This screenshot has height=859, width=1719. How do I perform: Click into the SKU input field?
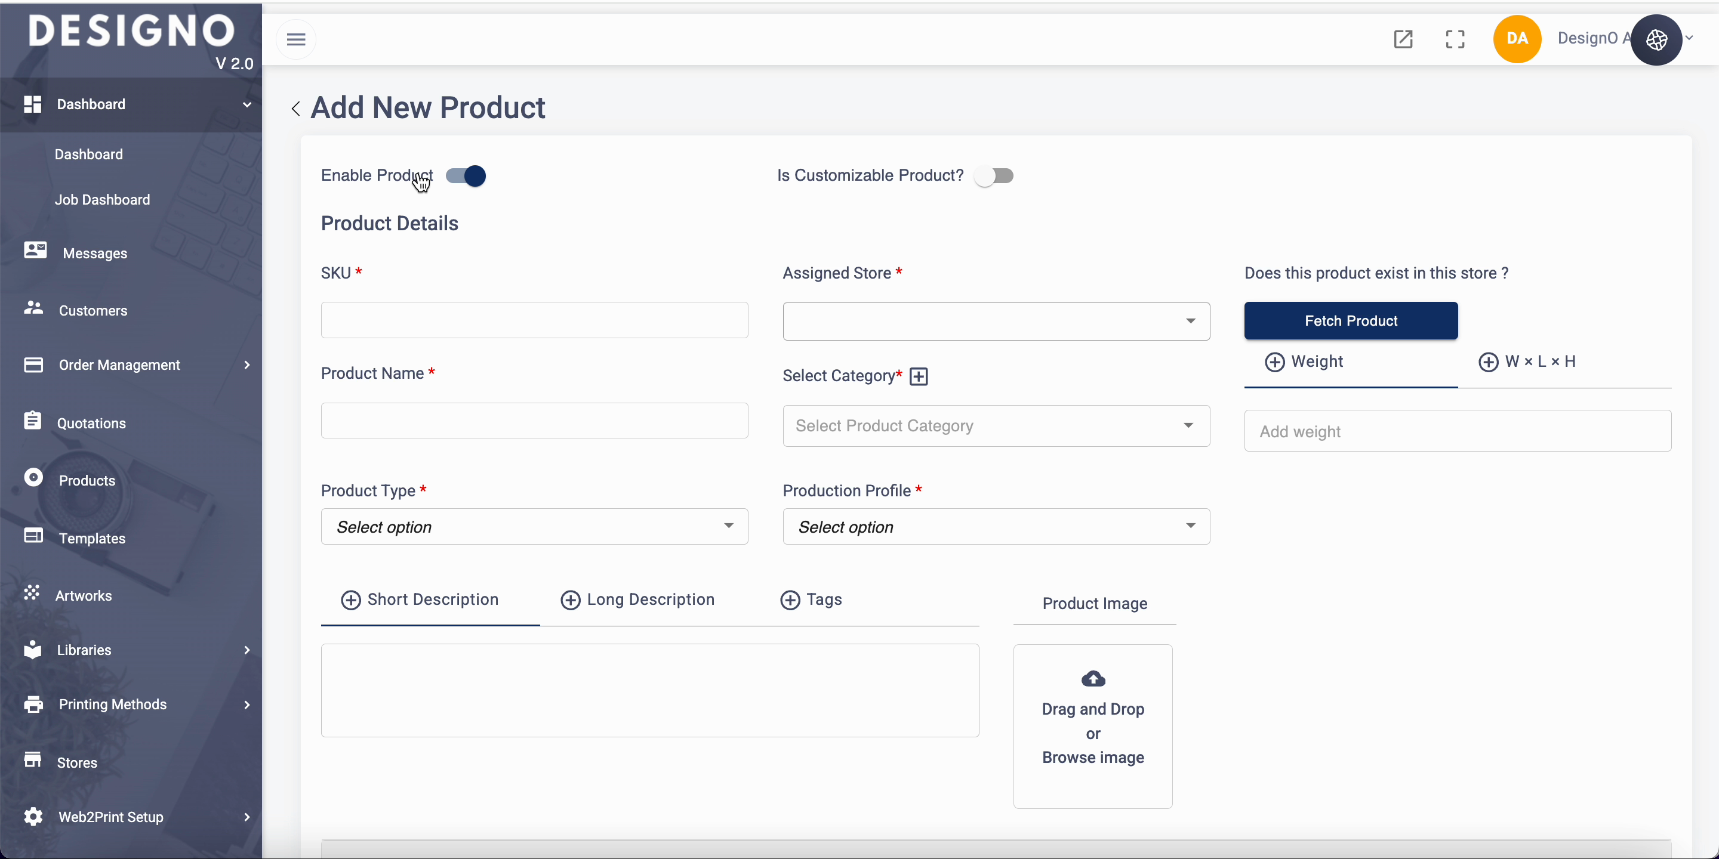coord(534,320)
